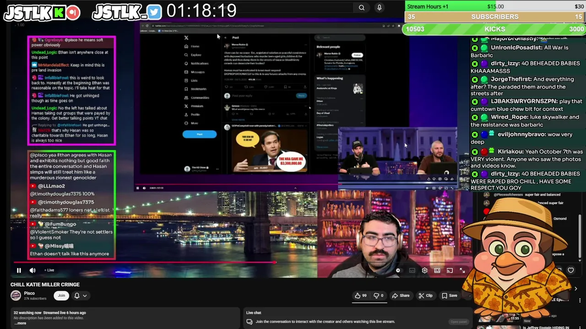Click Explore in embedded X sidebar
This screenshot has height=329, width=586.
pos(193,55)
